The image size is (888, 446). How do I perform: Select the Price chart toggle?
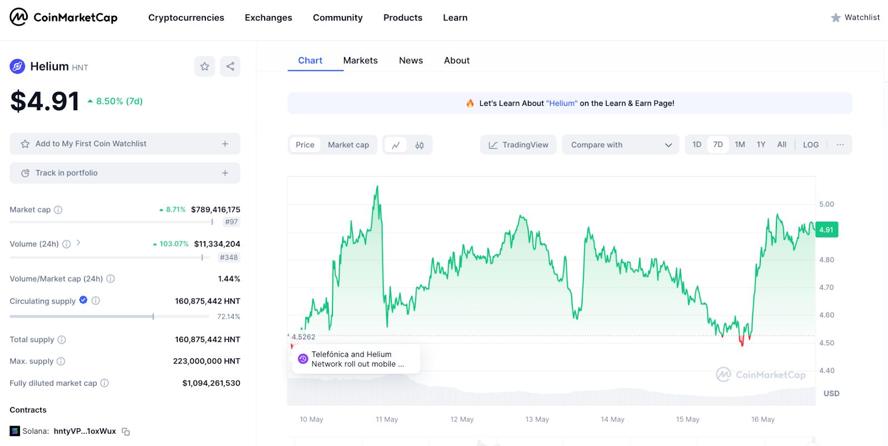pos(305,145)
